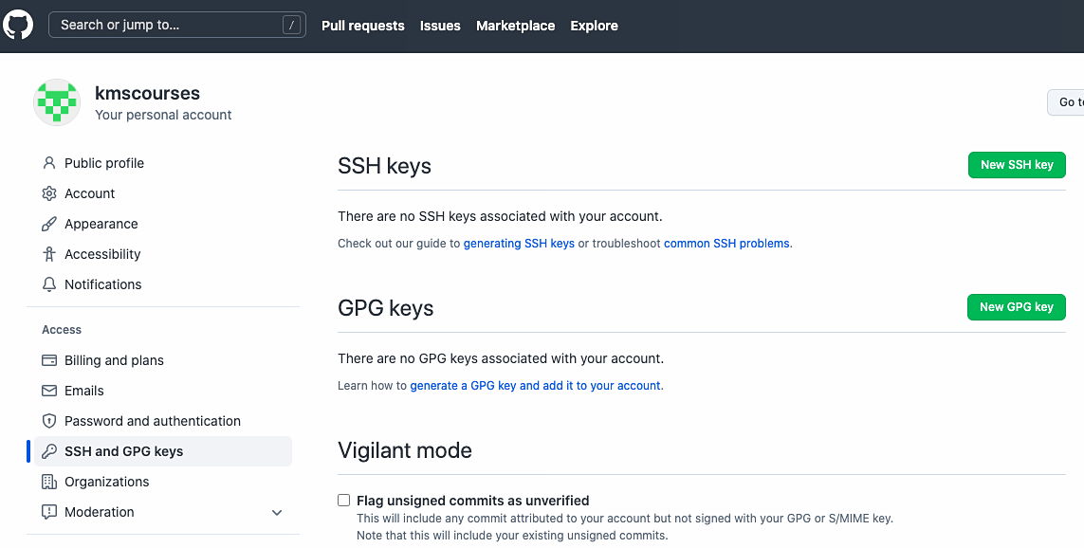Open the generating SSH keys guide
Image resolution: width=1084 pixels, height=548 pixels.
coord(518,244)
